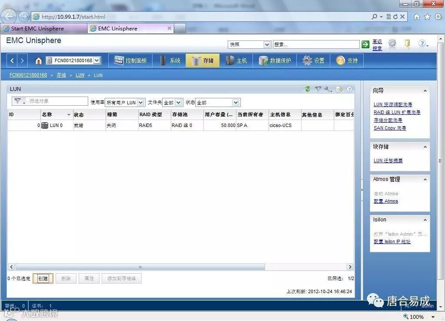Open the RAID 组 LUN 扩展向导 link

(397, 113)
